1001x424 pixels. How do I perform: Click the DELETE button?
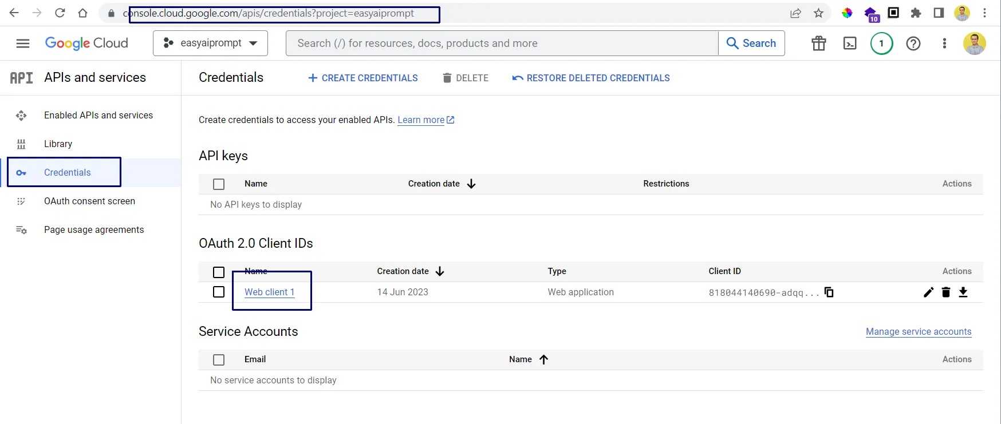466,78
